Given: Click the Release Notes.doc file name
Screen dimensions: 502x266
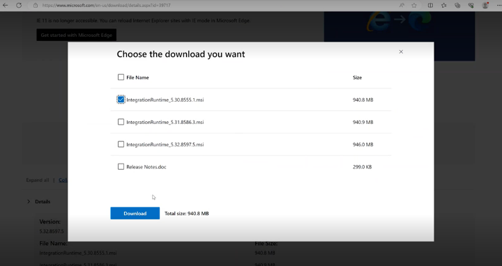Looking at the screenshot, I should 146,167.
